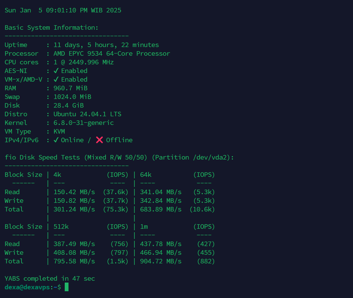Click the KVM VM type value

[59, 131]
